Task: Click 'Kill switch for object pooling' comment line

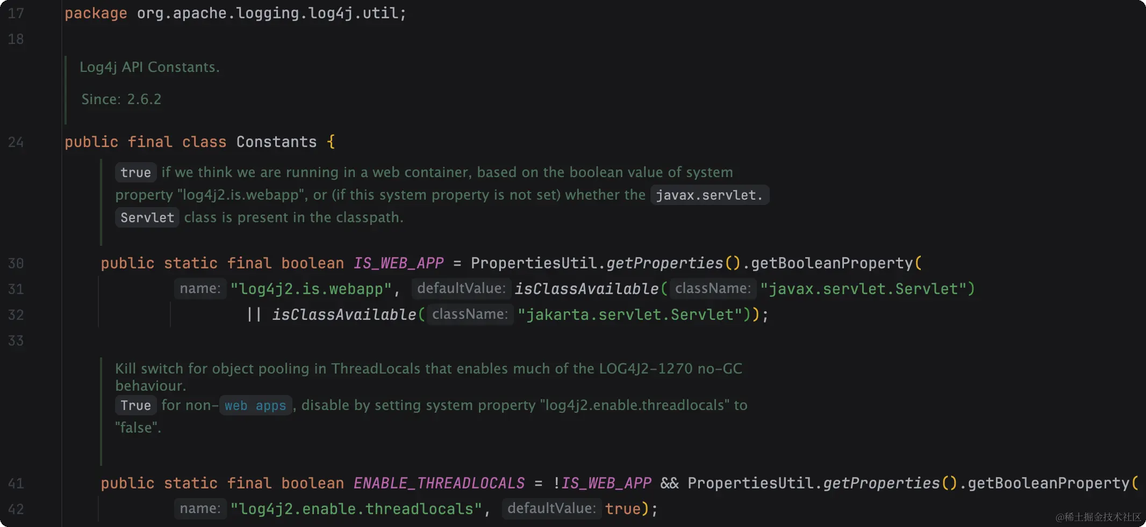Action: (x=428, y=369)
